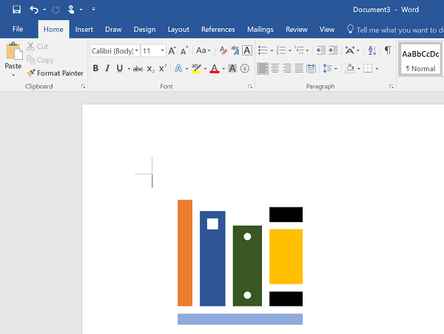Click the Grow Font size icon

[172, 50]
